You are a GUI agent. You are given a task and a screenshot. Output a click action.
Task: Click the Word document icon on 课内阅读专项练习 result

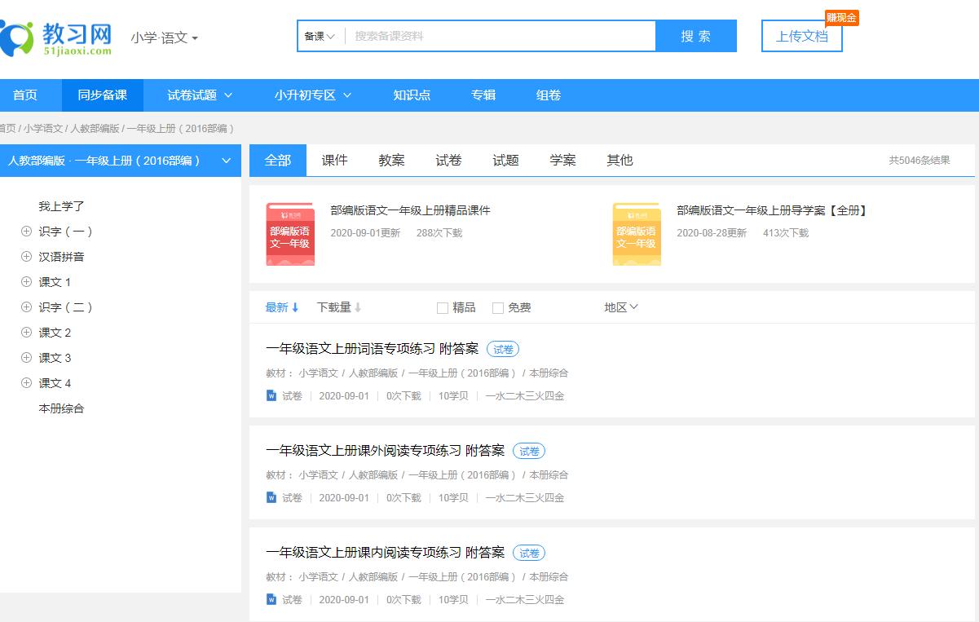click(x=271, y=598)
